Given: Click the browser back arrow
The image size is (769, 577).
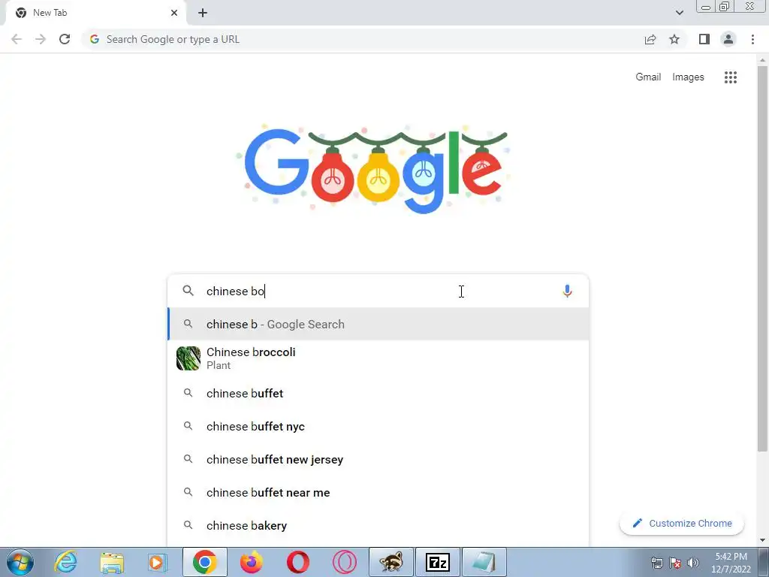Looking at the screenshot, I should [x=17, y=39].
